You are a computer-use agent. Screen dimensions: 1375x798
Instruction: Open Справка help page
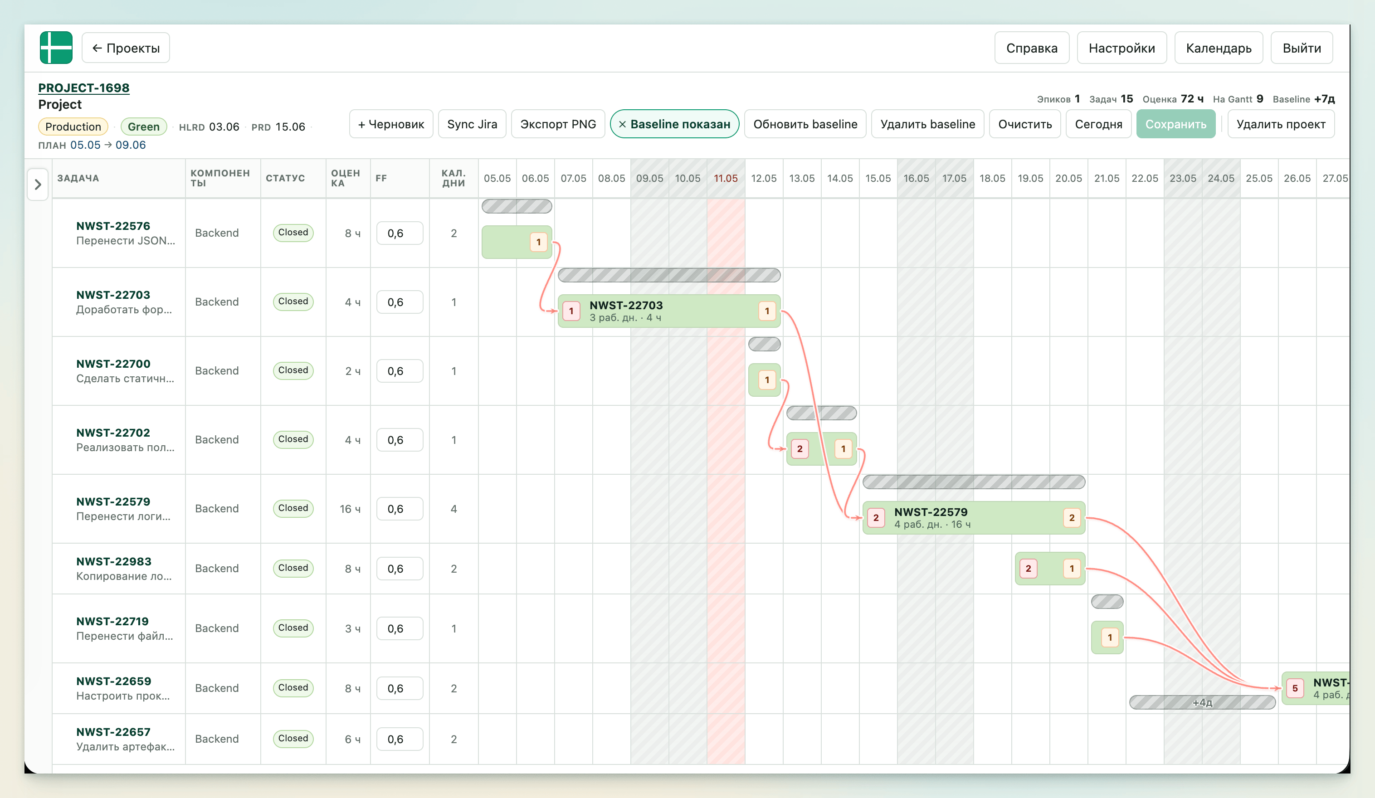pyautogui.click(x=1031, y=48)
